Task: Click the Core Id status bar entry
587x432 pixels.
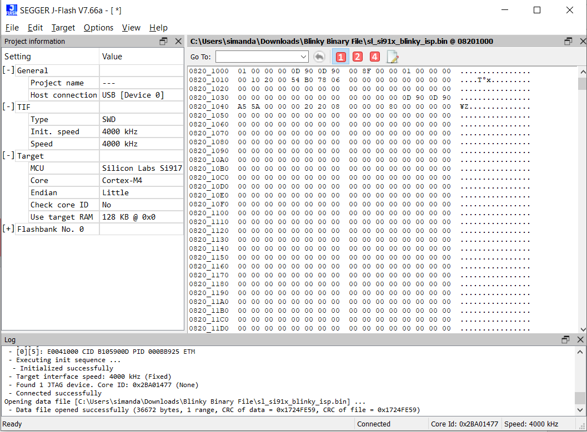Action: tap(464, 424)
